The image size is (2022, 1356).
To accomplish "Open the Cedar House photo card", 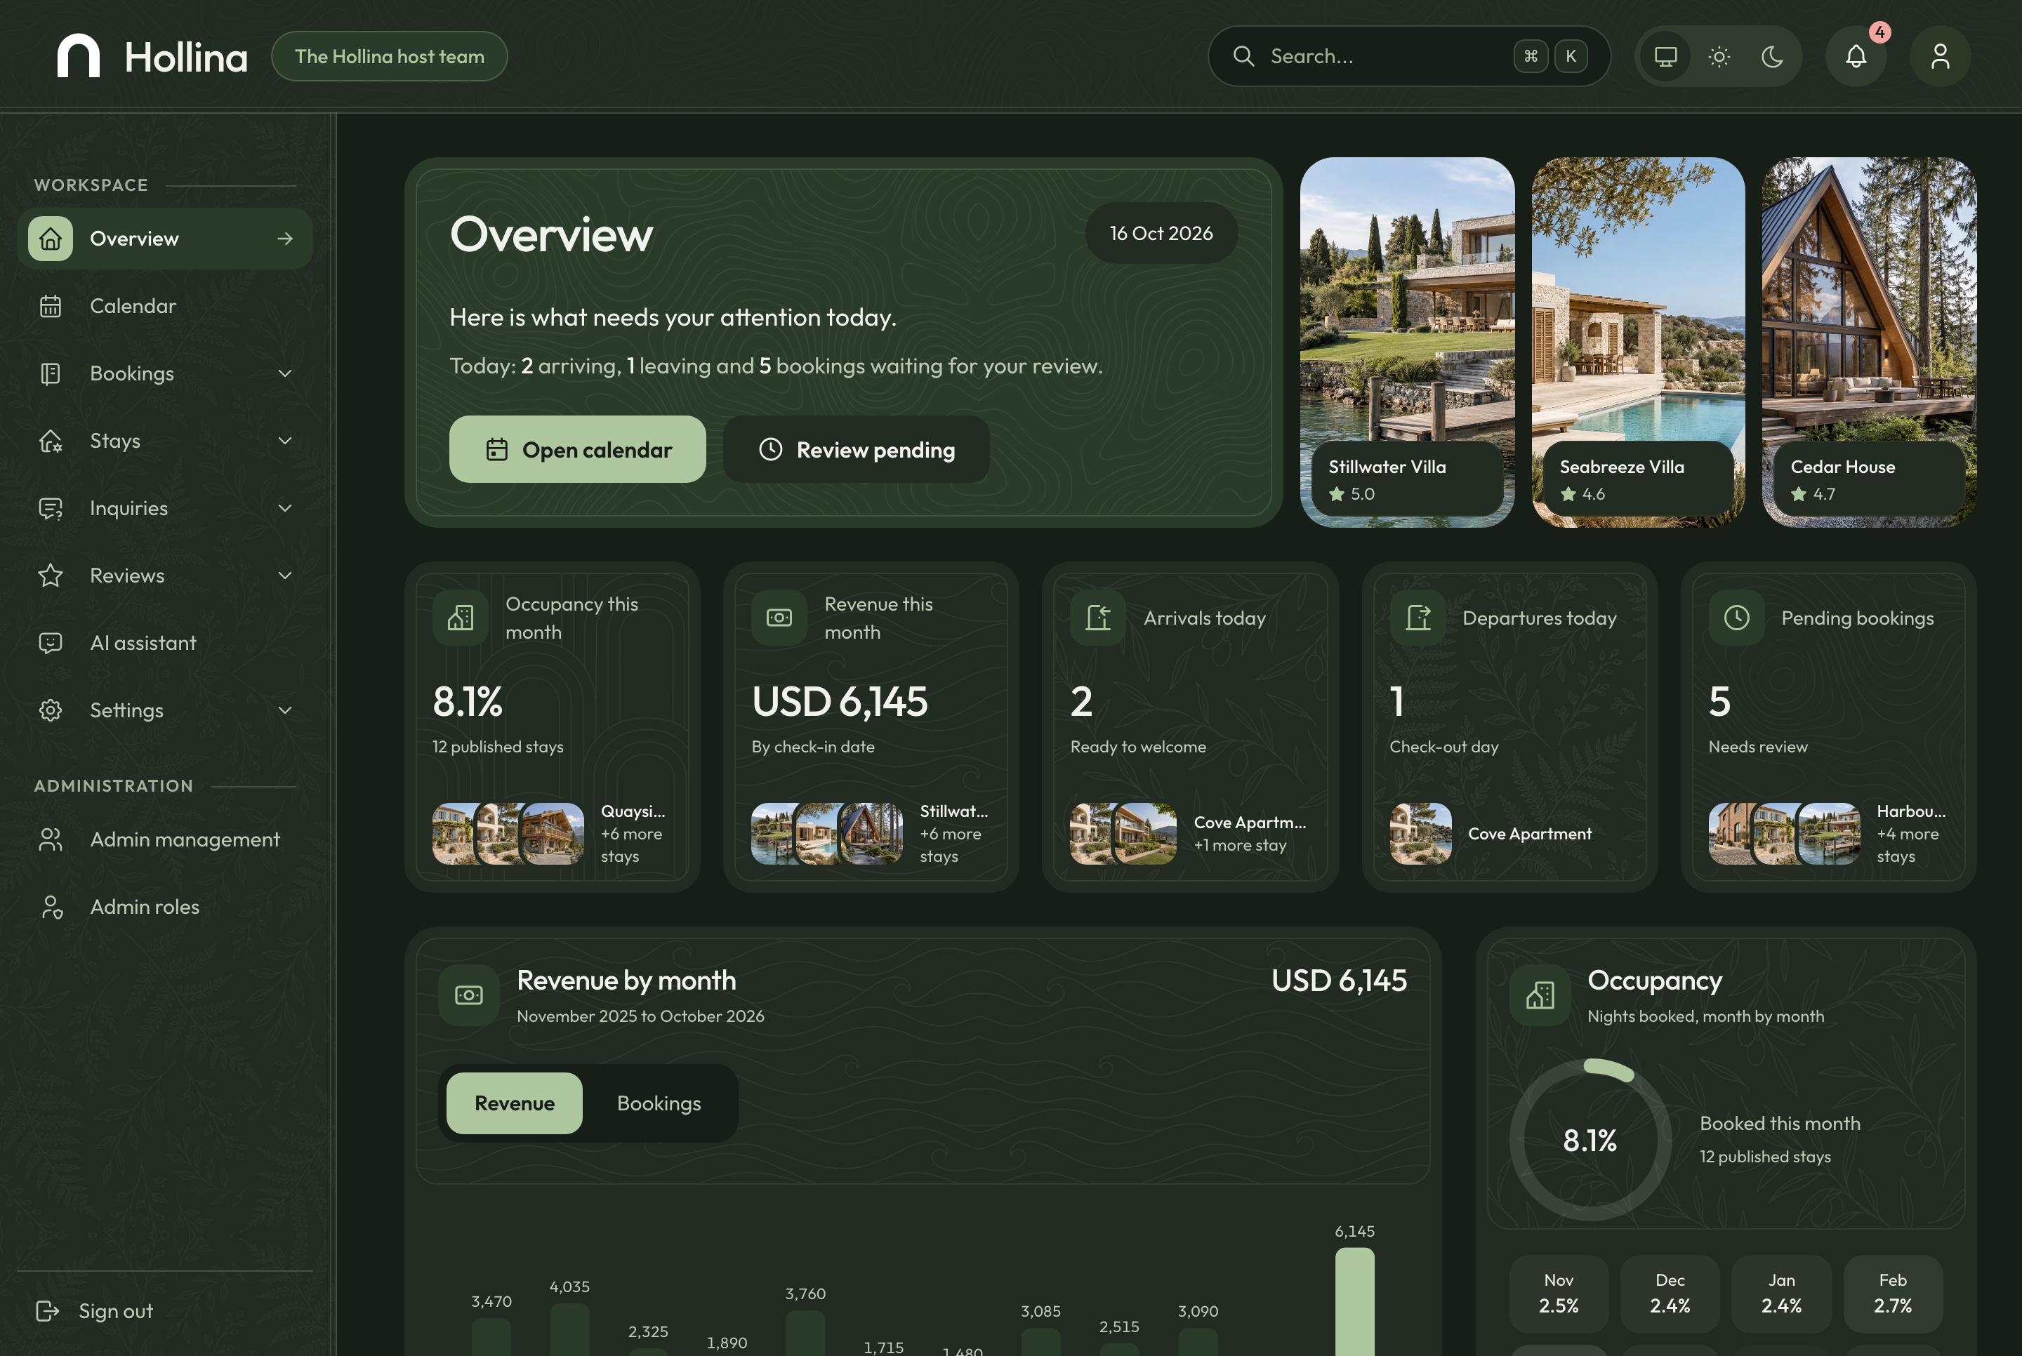I will click(x=1869, y=343).
